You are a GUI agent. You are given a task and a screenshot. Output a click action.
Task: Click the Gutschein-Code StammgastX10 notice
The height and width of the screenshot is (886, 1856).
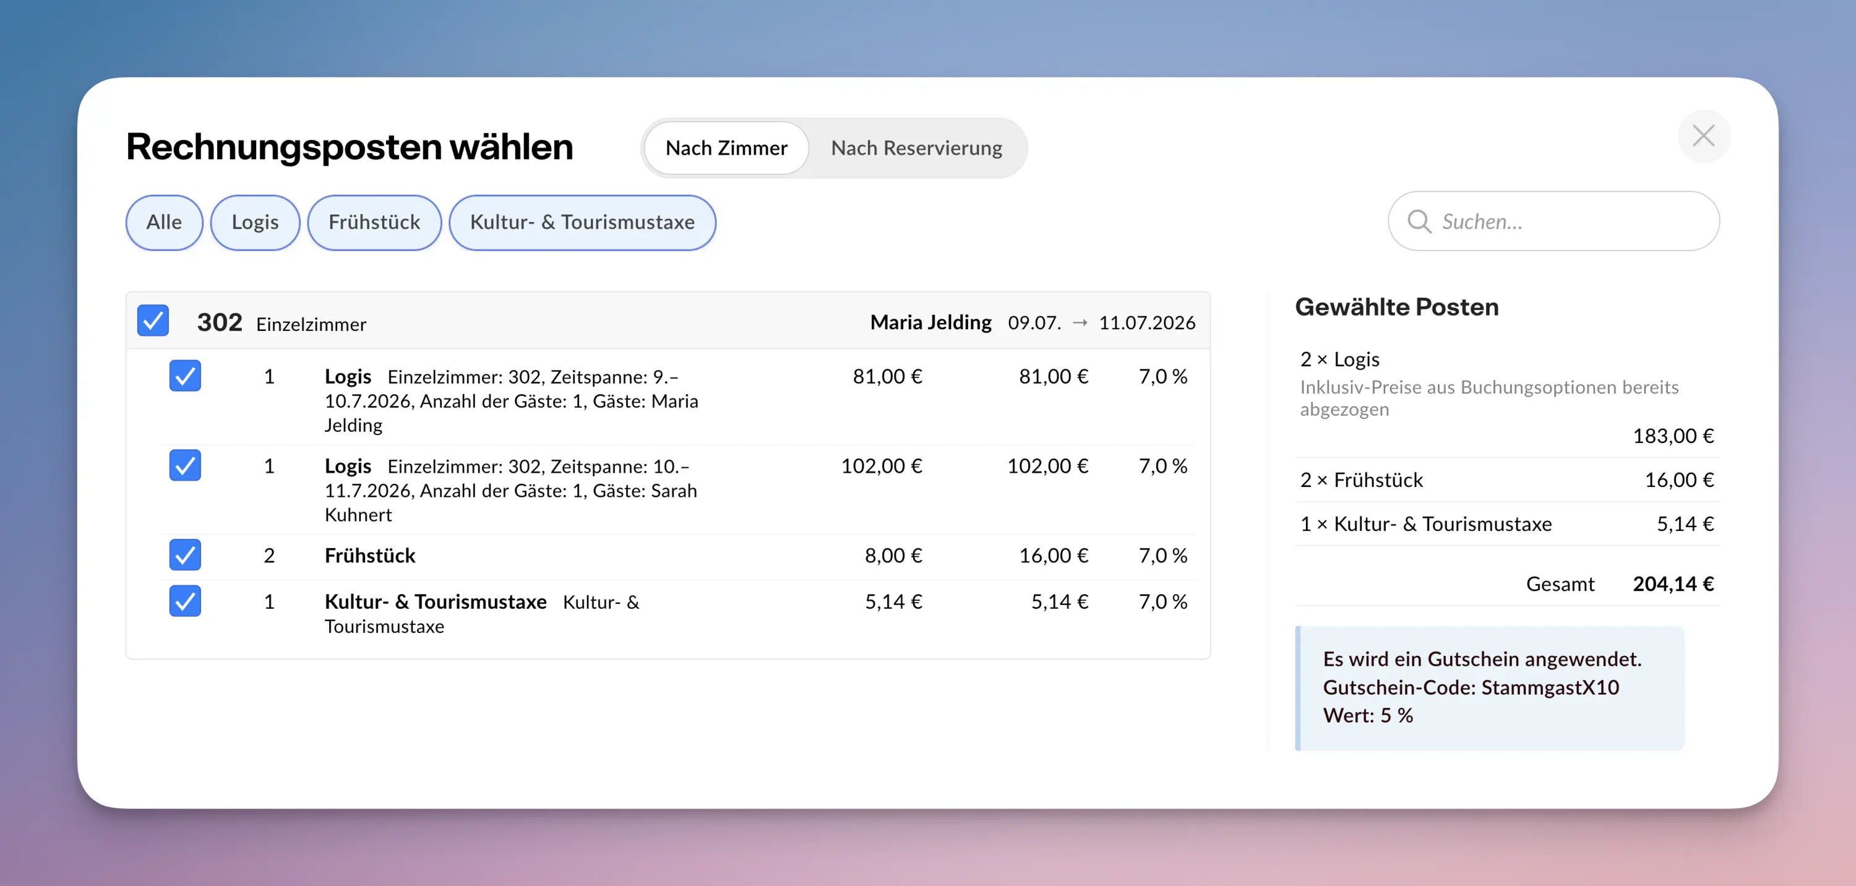tap(1488, 687)
